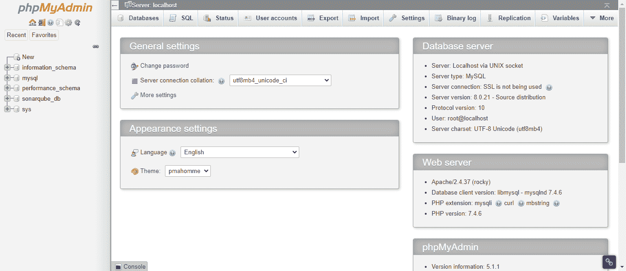The width and height of the screenshot is (626, 271).
Task: Open phpMyAdmin documentation help icon
Action: tap(50, 22)
